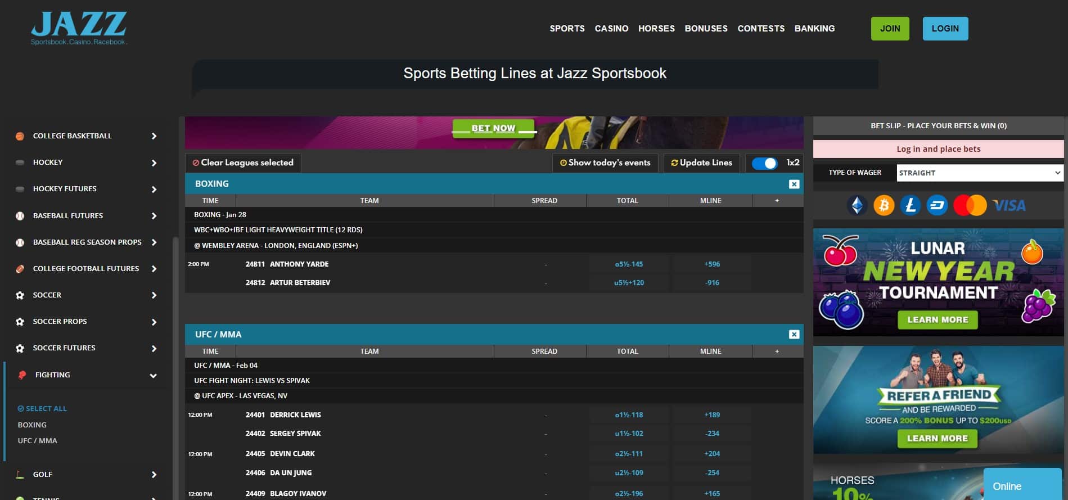Click Clear Leagues selected

pyautogui.click(x=243, y=163)
